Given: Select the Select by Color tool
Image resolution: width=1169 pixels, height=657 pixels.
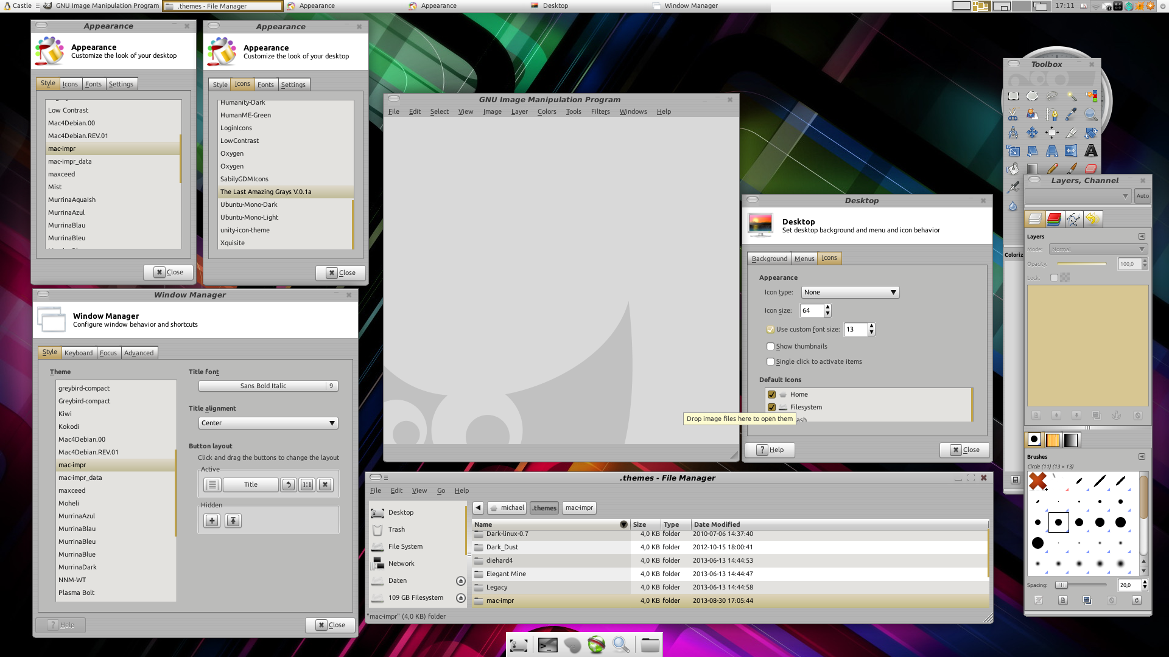Looking at the screenshot, I should point(1091,96).
